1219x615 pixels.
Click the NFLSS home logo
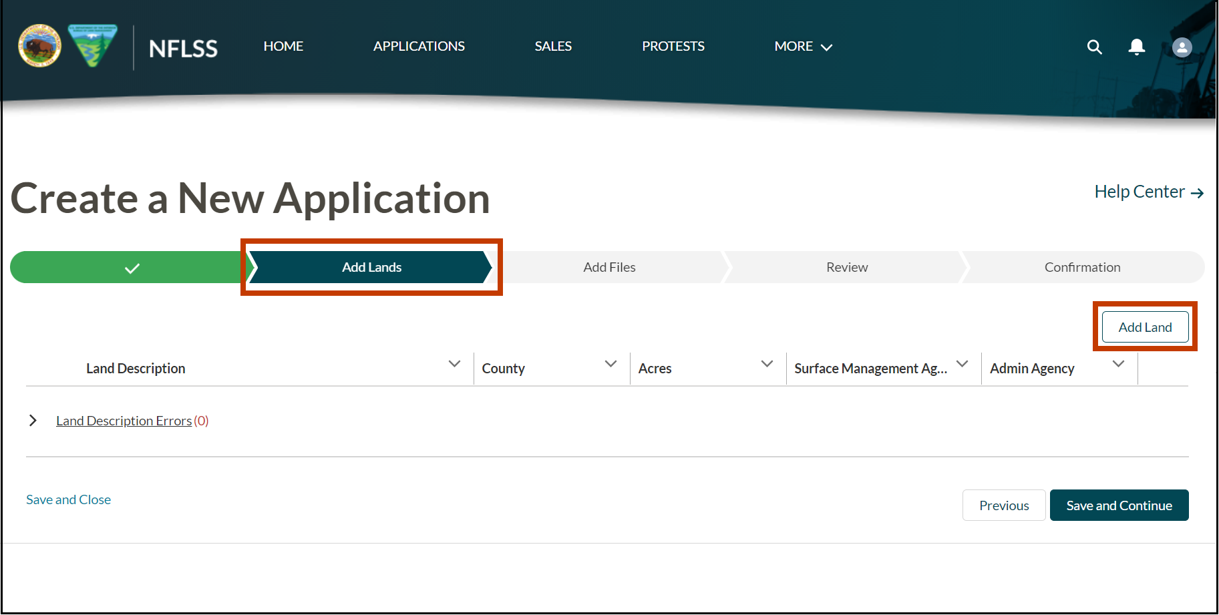[x=183, y=47]
